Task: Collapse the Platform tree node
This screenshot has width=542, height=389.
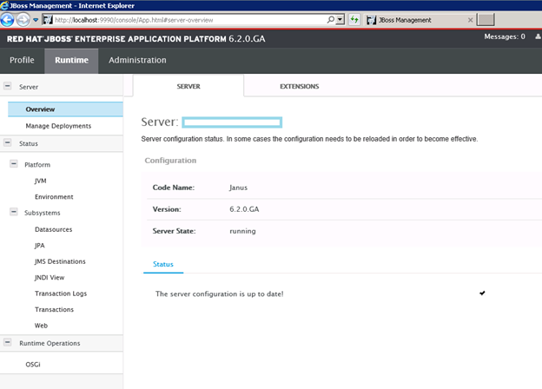Action: tap(14, 164)
